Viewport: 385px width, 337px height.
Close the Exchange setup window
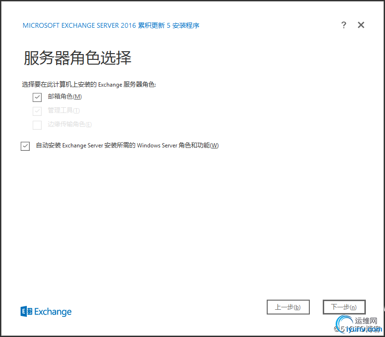click(x=361, y=25)
